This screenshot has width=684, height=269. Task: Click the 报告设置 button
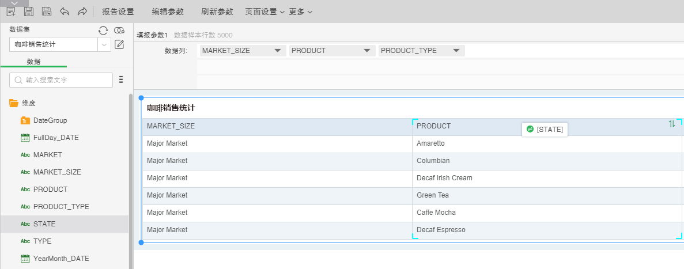(x=118, y=12)
